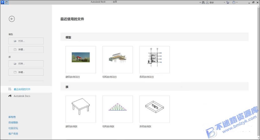
Task: Click the 结构样例族 label
Action: click(109, 126)
